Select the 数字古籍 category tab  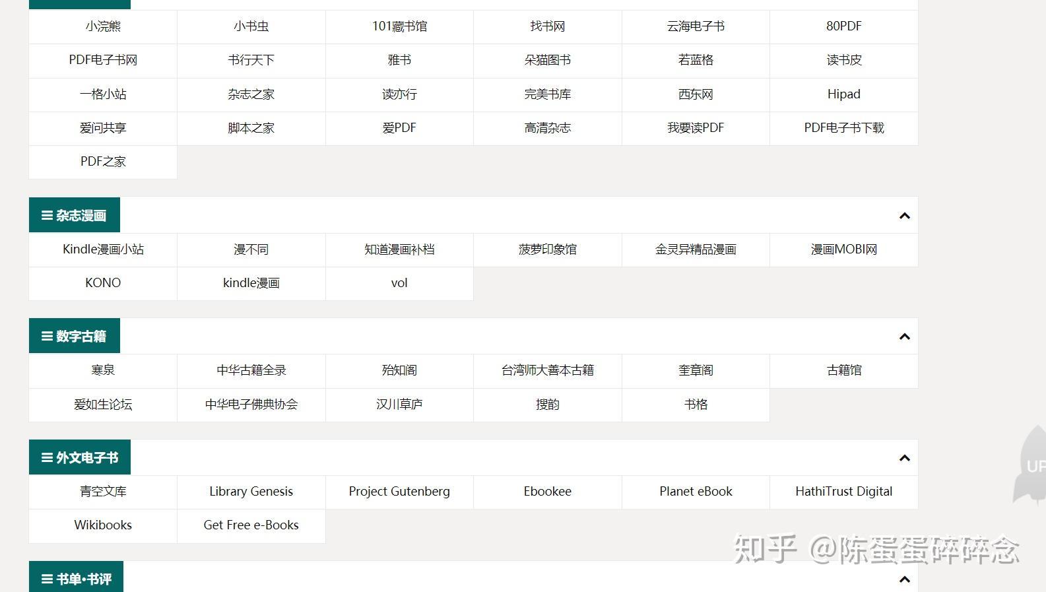(x=75, y=336)
